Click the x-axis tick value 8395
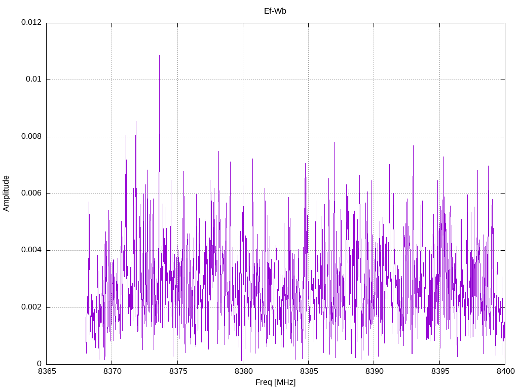The width and height of the screenshot is (519, 389). 440,371
